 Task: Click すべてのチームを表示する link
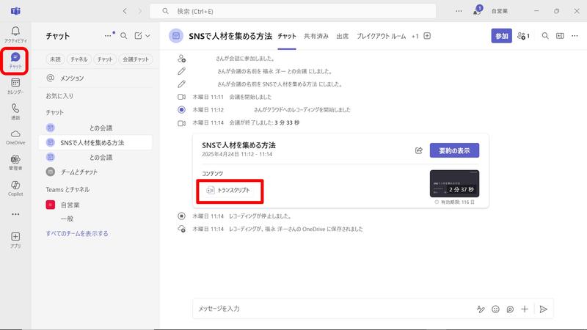tap(77, 233)
